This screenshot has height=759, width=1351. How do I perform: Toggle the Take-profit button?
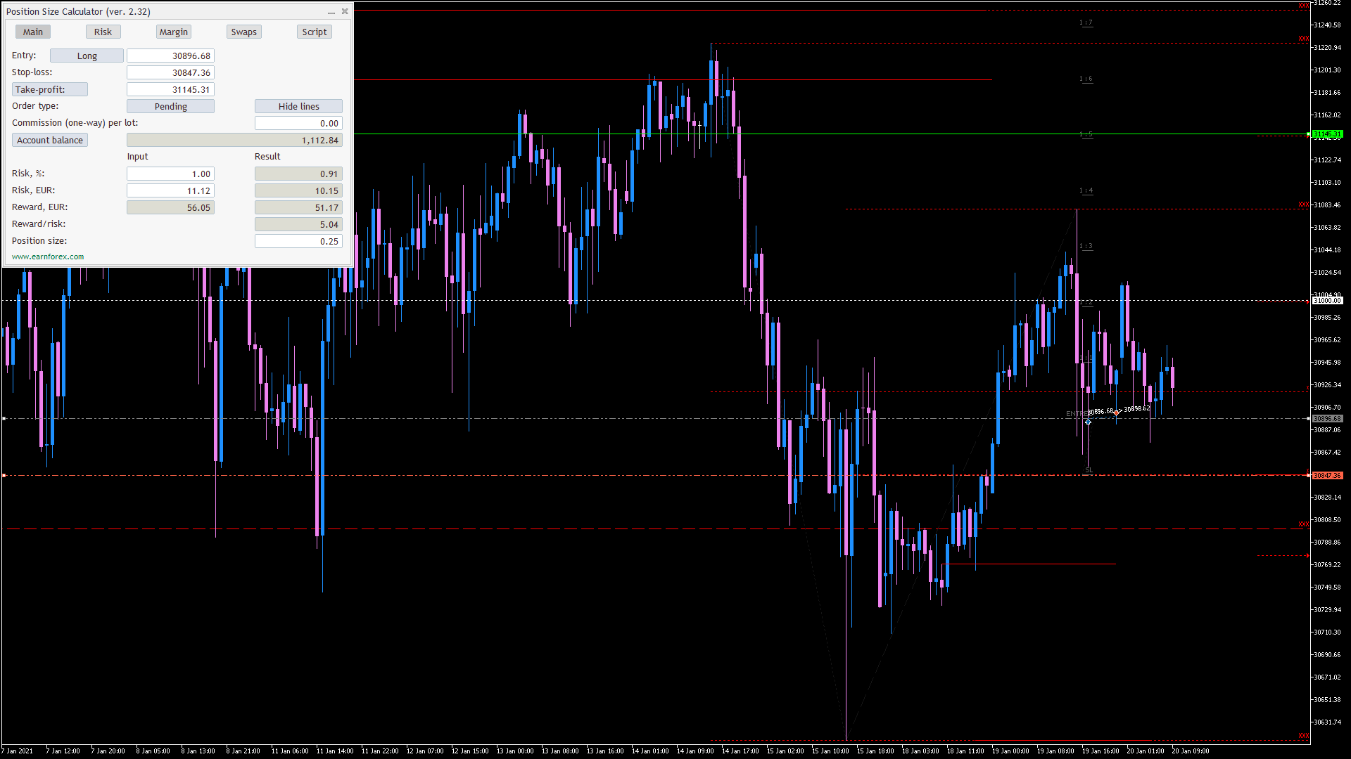pyautogui.click(x=49, y=90)
